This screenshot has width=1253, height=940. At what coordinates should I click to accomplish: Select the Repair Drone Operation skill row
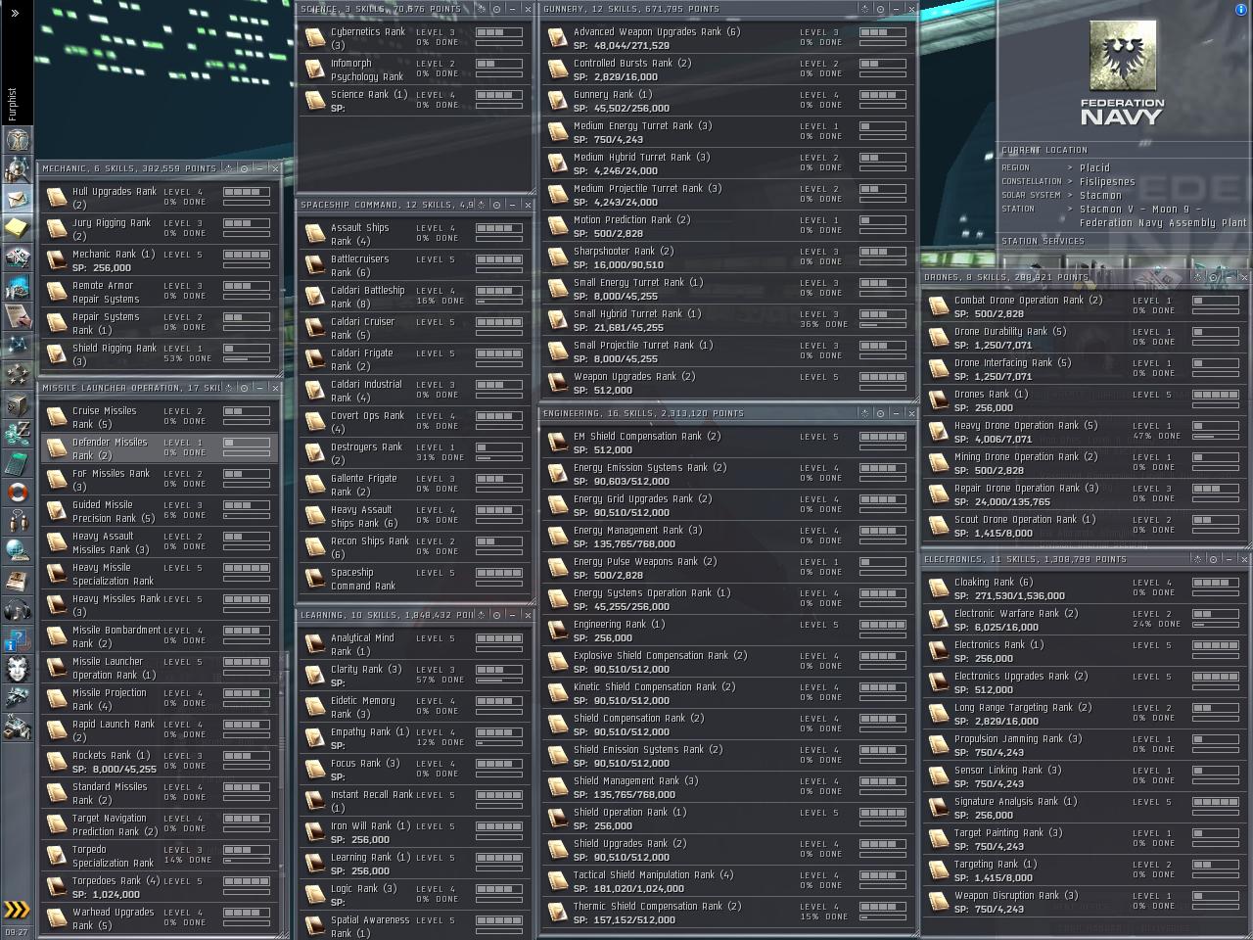click(x=1085, y=494)
